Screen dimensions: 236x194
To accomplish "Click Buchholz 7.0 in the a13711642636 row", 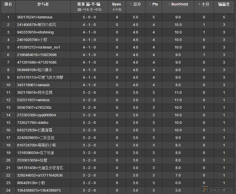I will click(178, 175).
